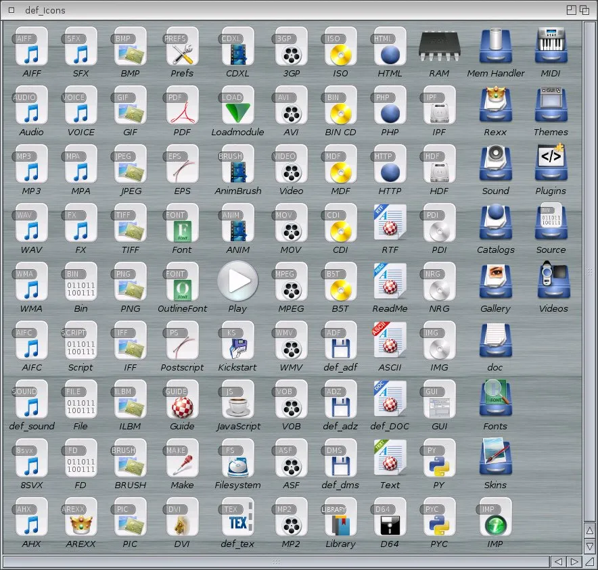Image resolution: width=598 pixels, height=570 pixels.
Task: Select the def_tex TEX icon
Action: (238, 518)
